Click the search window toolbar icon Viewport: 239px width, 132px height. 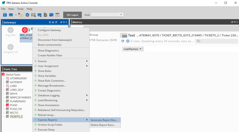point(57,15)
